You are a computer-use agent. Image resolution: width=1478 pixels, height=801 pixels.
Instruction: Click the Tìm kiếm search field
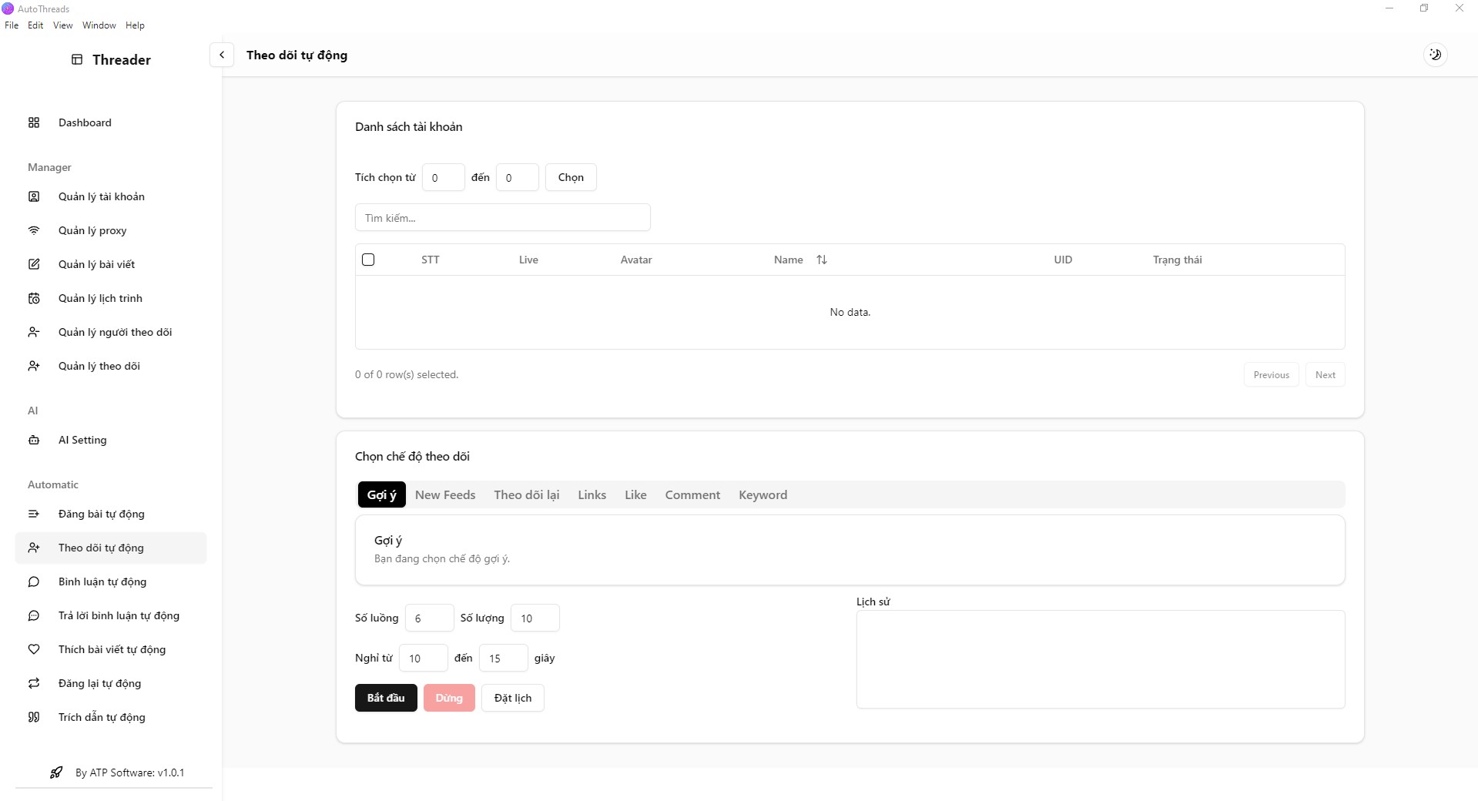[502, 217]
